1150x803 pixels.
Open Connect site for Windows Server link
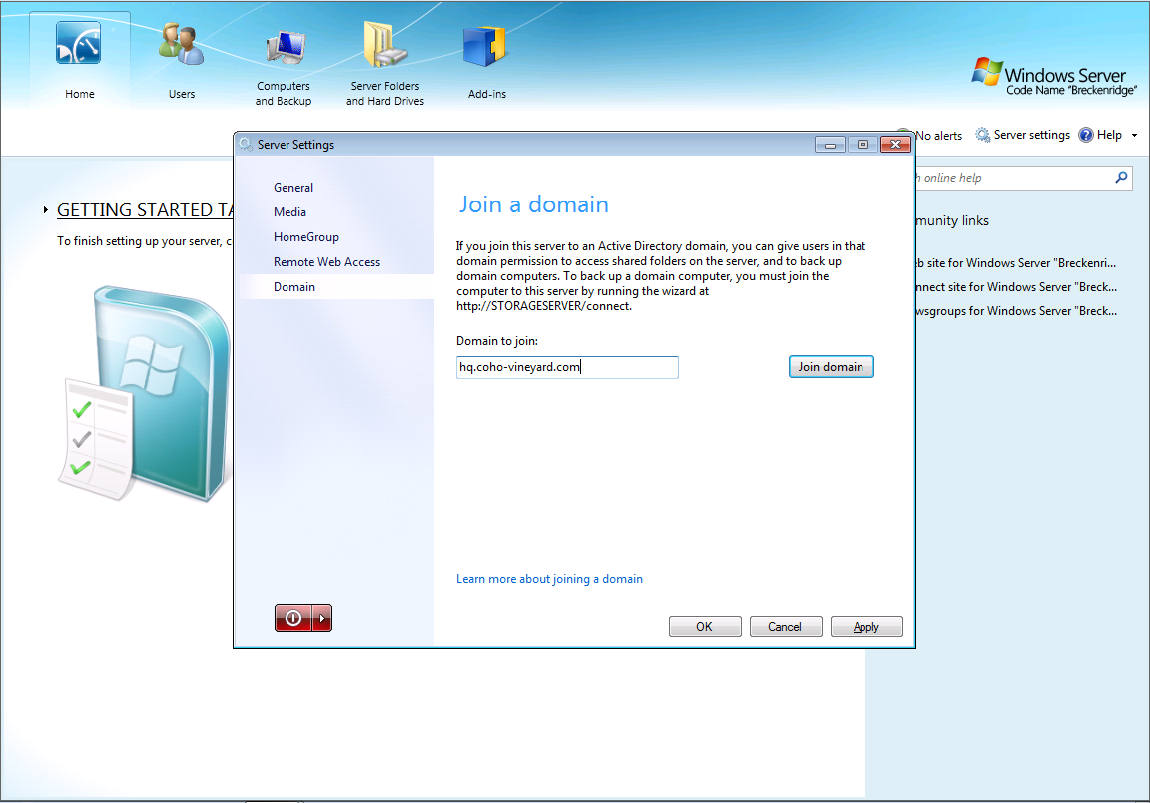tap(1016, 287)
